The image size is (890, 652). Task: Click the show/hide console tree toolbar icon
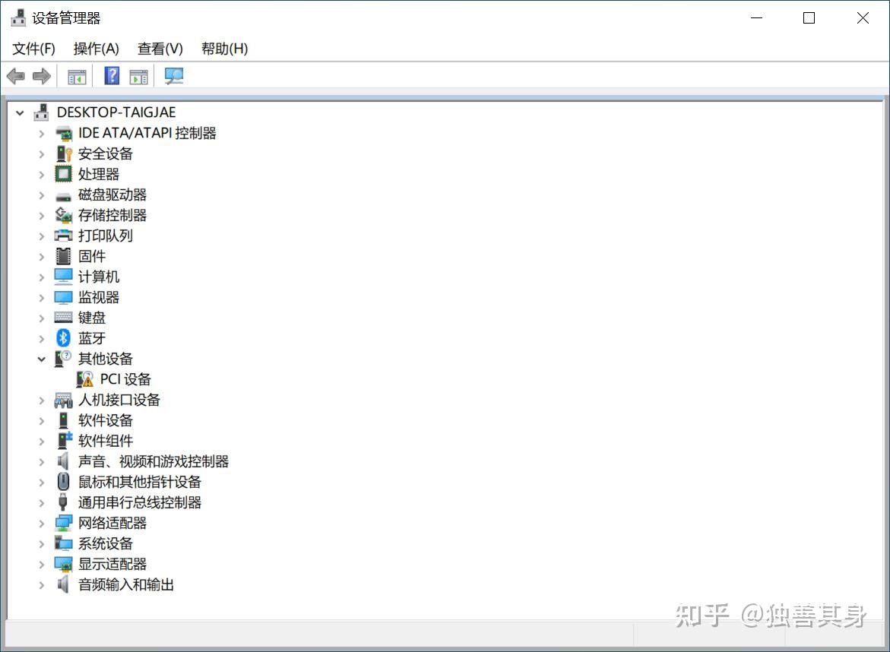77,76
